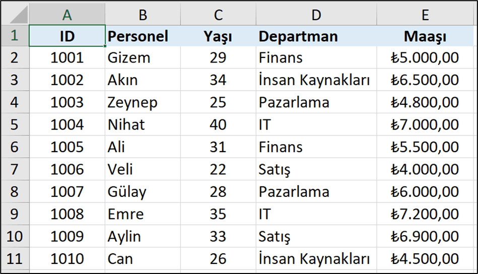Image resolution: width=478 pixels, height=274 pixels.
Task: Select row 1 header
Action: (15, 36)
